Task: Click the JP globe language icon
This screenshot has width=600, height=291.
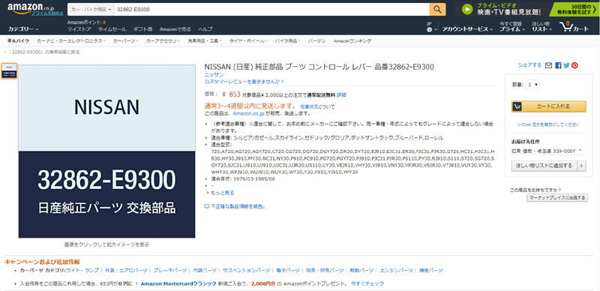Action: pos(429,29)
